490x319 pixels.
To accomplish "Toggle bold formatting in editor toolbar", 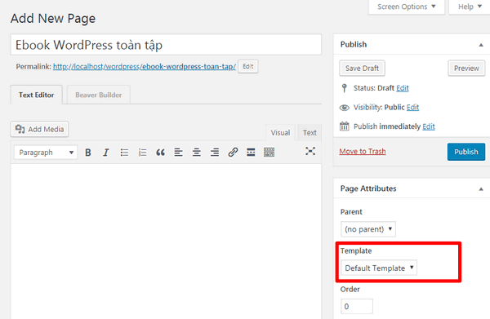I will coord(88,153).
